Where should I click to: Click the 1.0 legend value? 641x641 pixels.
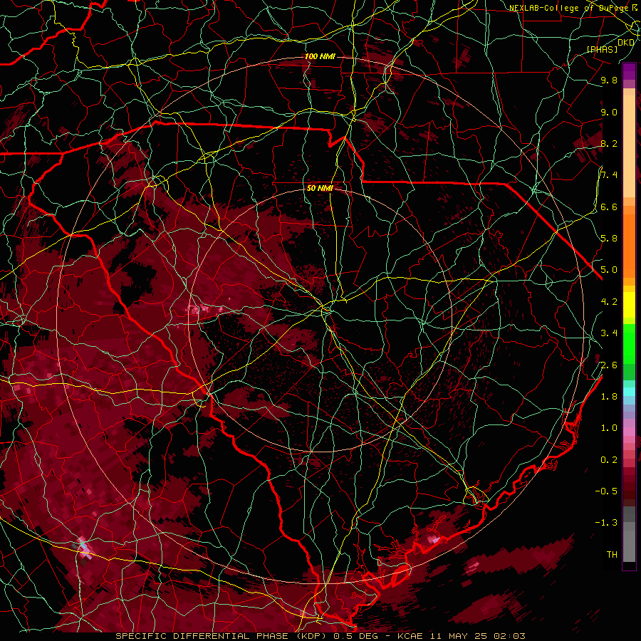pyautogui.click(x=609, y=428)
